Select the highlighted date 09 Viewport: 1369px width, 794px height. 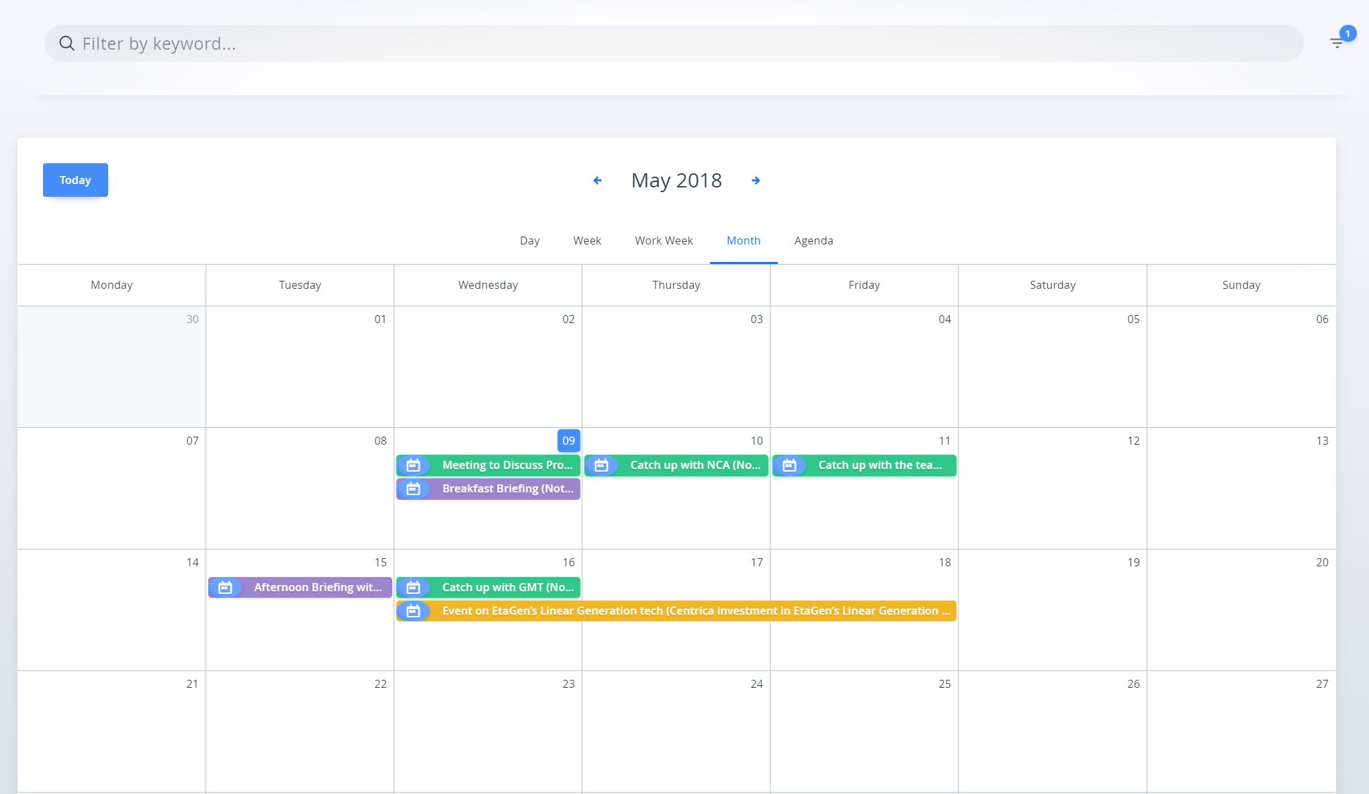[x=568, y=441]
